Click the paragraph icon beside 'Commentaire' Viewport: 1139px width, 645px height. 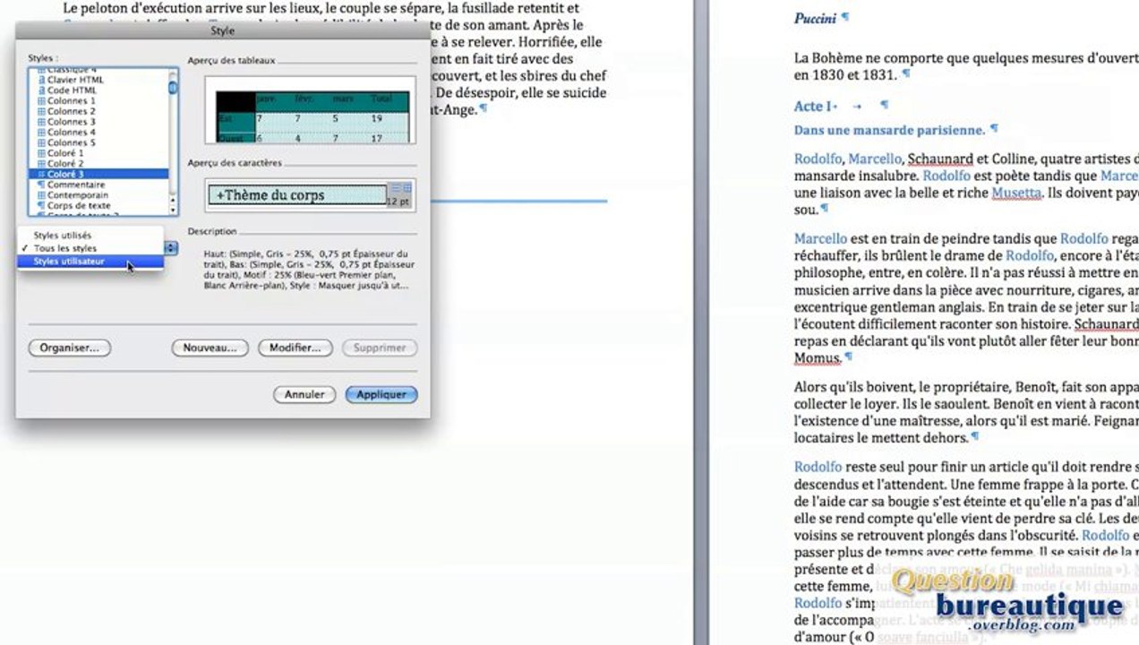click(x=41, y=185)
